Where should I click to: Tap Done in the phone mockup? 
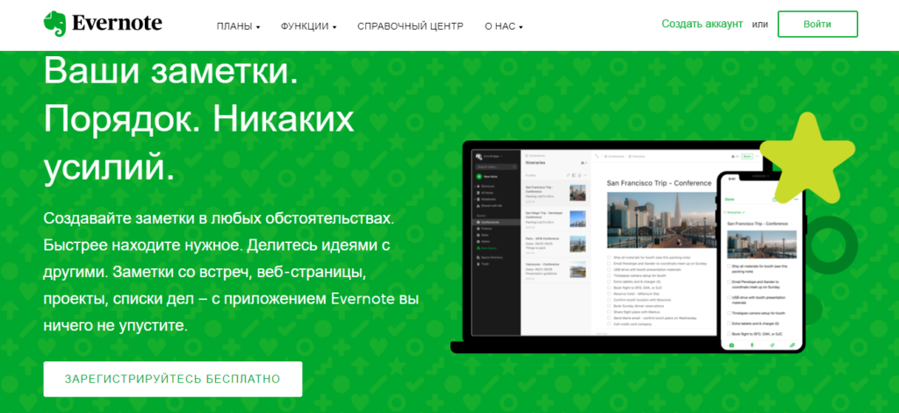pyautogui.click(x=730, y=199)
